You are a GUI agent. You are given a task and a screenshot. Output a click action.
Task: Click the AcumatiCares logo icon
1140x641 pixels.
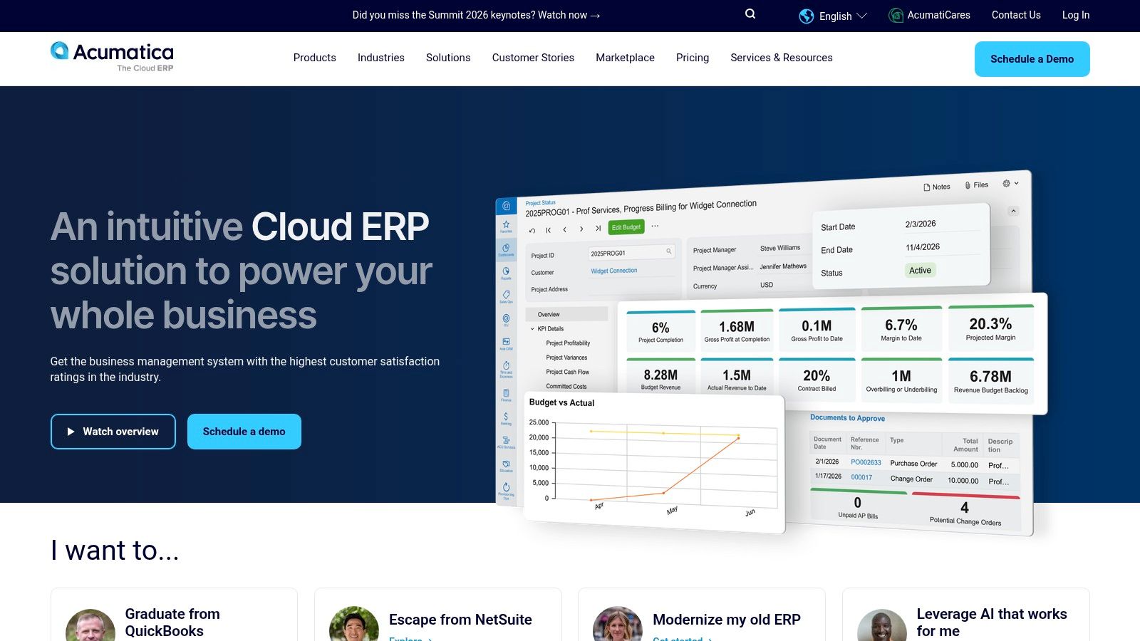[x=896, y=15]
